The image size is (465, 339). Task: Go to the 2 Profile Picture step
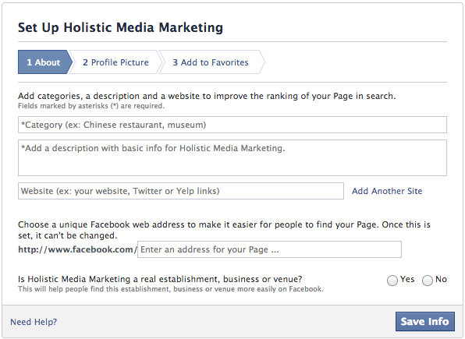click(115, 62)
